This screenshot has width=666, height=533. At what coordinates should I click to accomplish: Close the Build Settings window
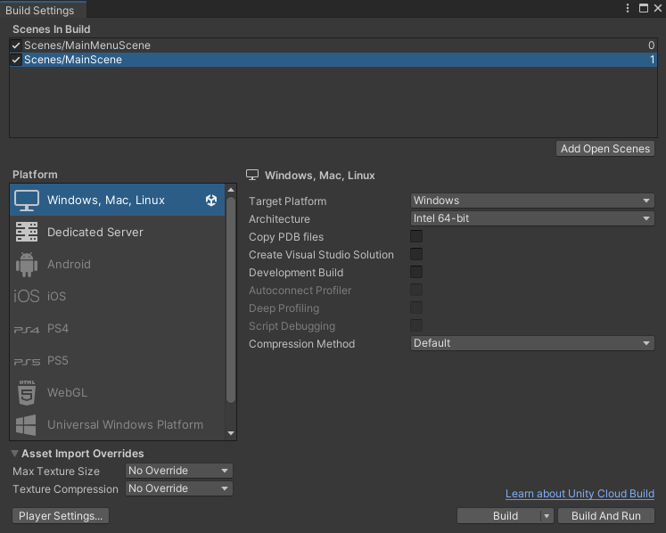coord(658,9)
